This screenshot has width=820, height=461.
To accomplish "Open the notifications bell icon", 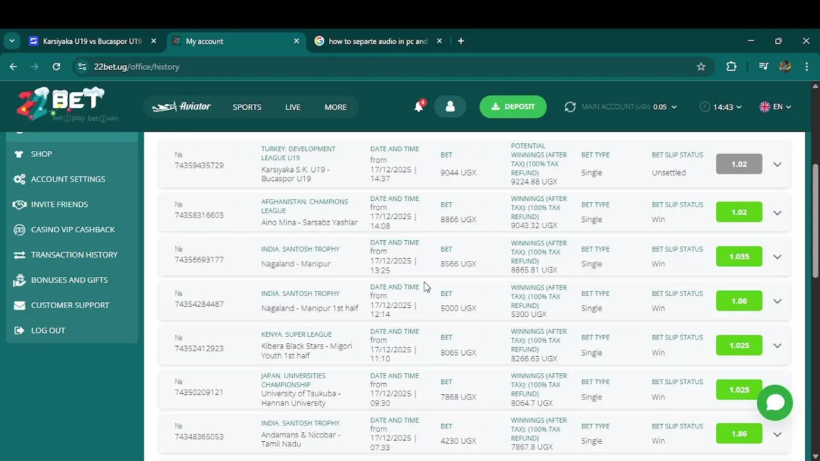I will (x=419, y=107).
